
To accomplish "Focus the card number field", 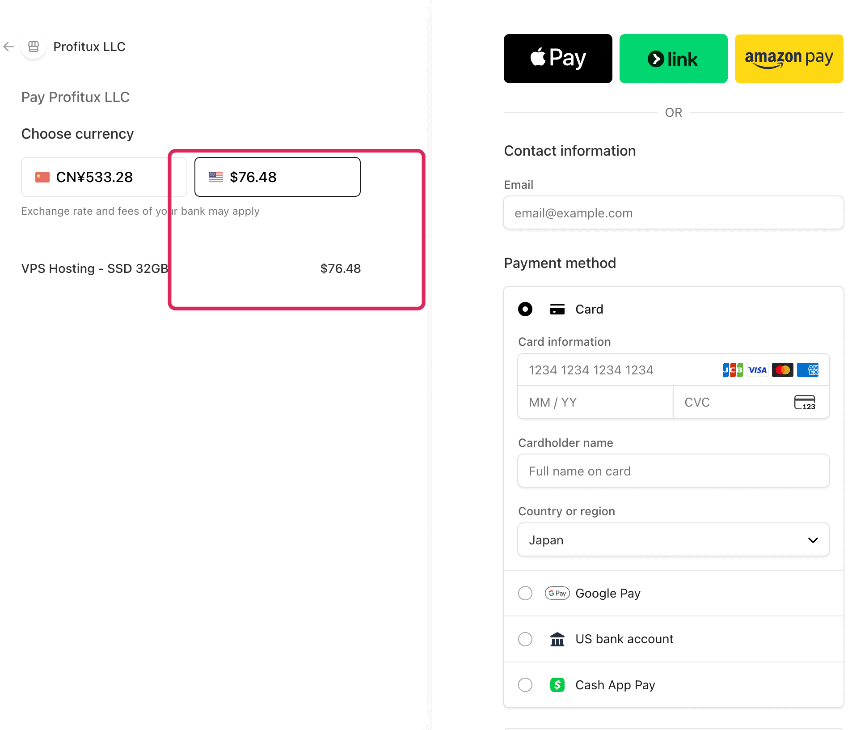I will tap(673, 370).
